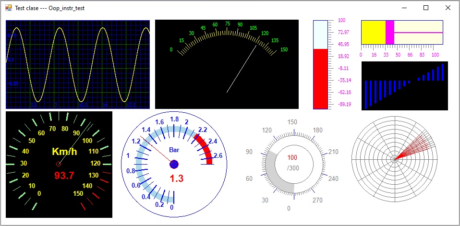Click the red 93.7 speedometer readout
This screenshot has width=460, height=226.
click(64, 176)
